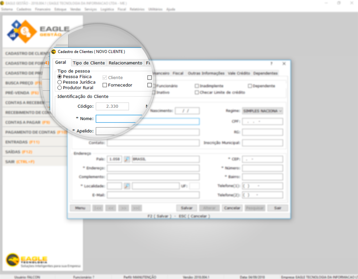Click the Cancelar button

tap(232, 208)
